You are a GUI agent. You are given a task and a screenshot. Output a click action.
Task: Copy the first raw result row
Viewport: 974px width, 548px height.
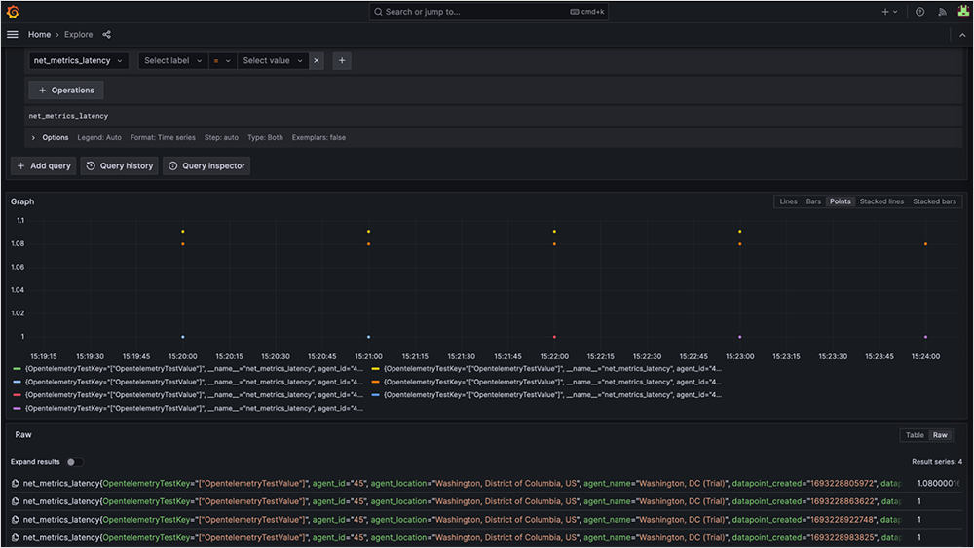[x=16, y=484]
